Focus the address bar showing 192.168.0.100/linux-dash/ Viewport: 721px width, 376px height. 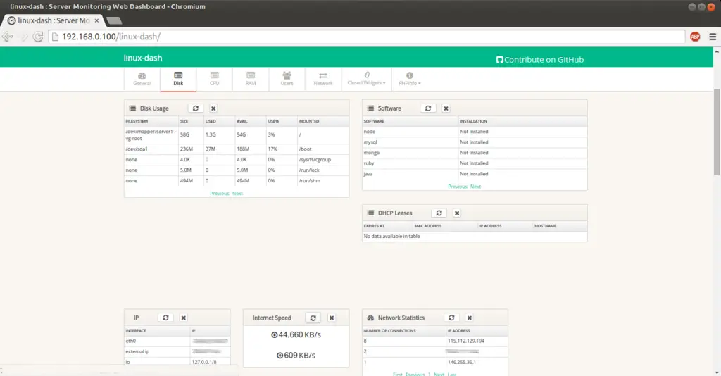pyautogui.click(x=367, y=37)
